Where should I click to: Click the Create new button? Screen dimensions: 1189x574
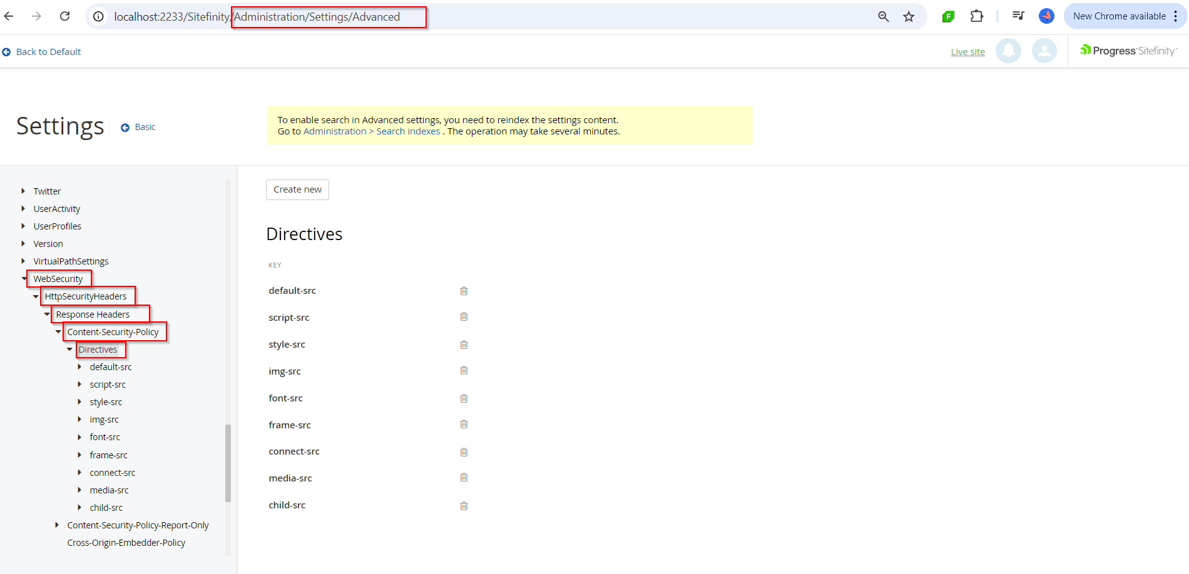pyautogui.click(x=297, y=189)
